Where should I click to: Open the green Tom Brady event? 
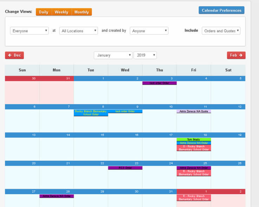click(x=194, y=140)
